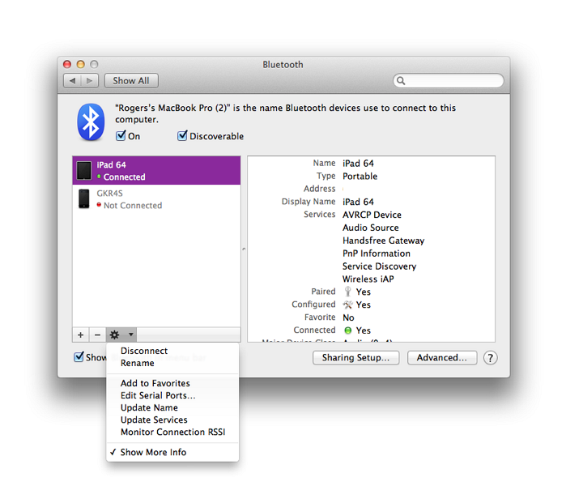
Task: Click in the search field
Action: [449, 81]
